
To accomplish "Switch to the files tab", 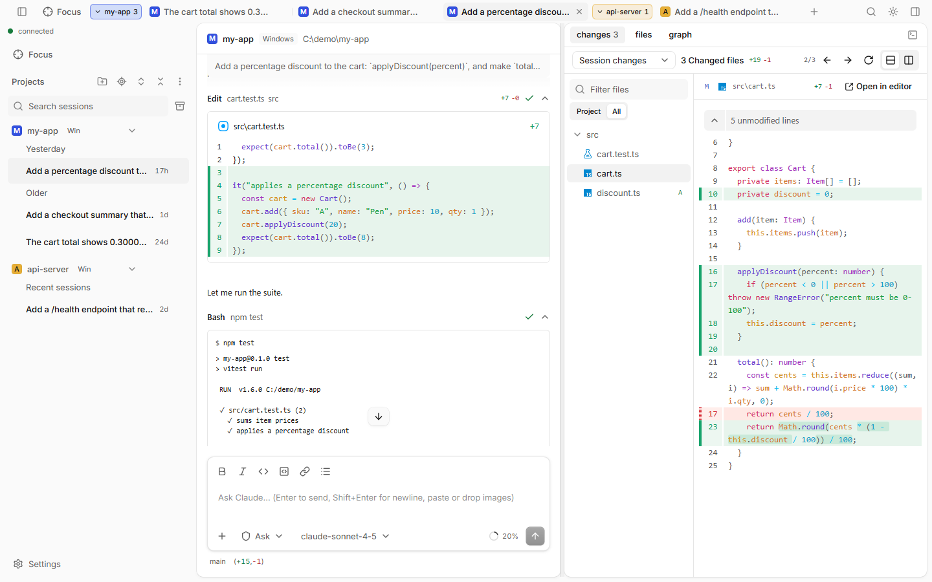I will (x=643, y=35).
